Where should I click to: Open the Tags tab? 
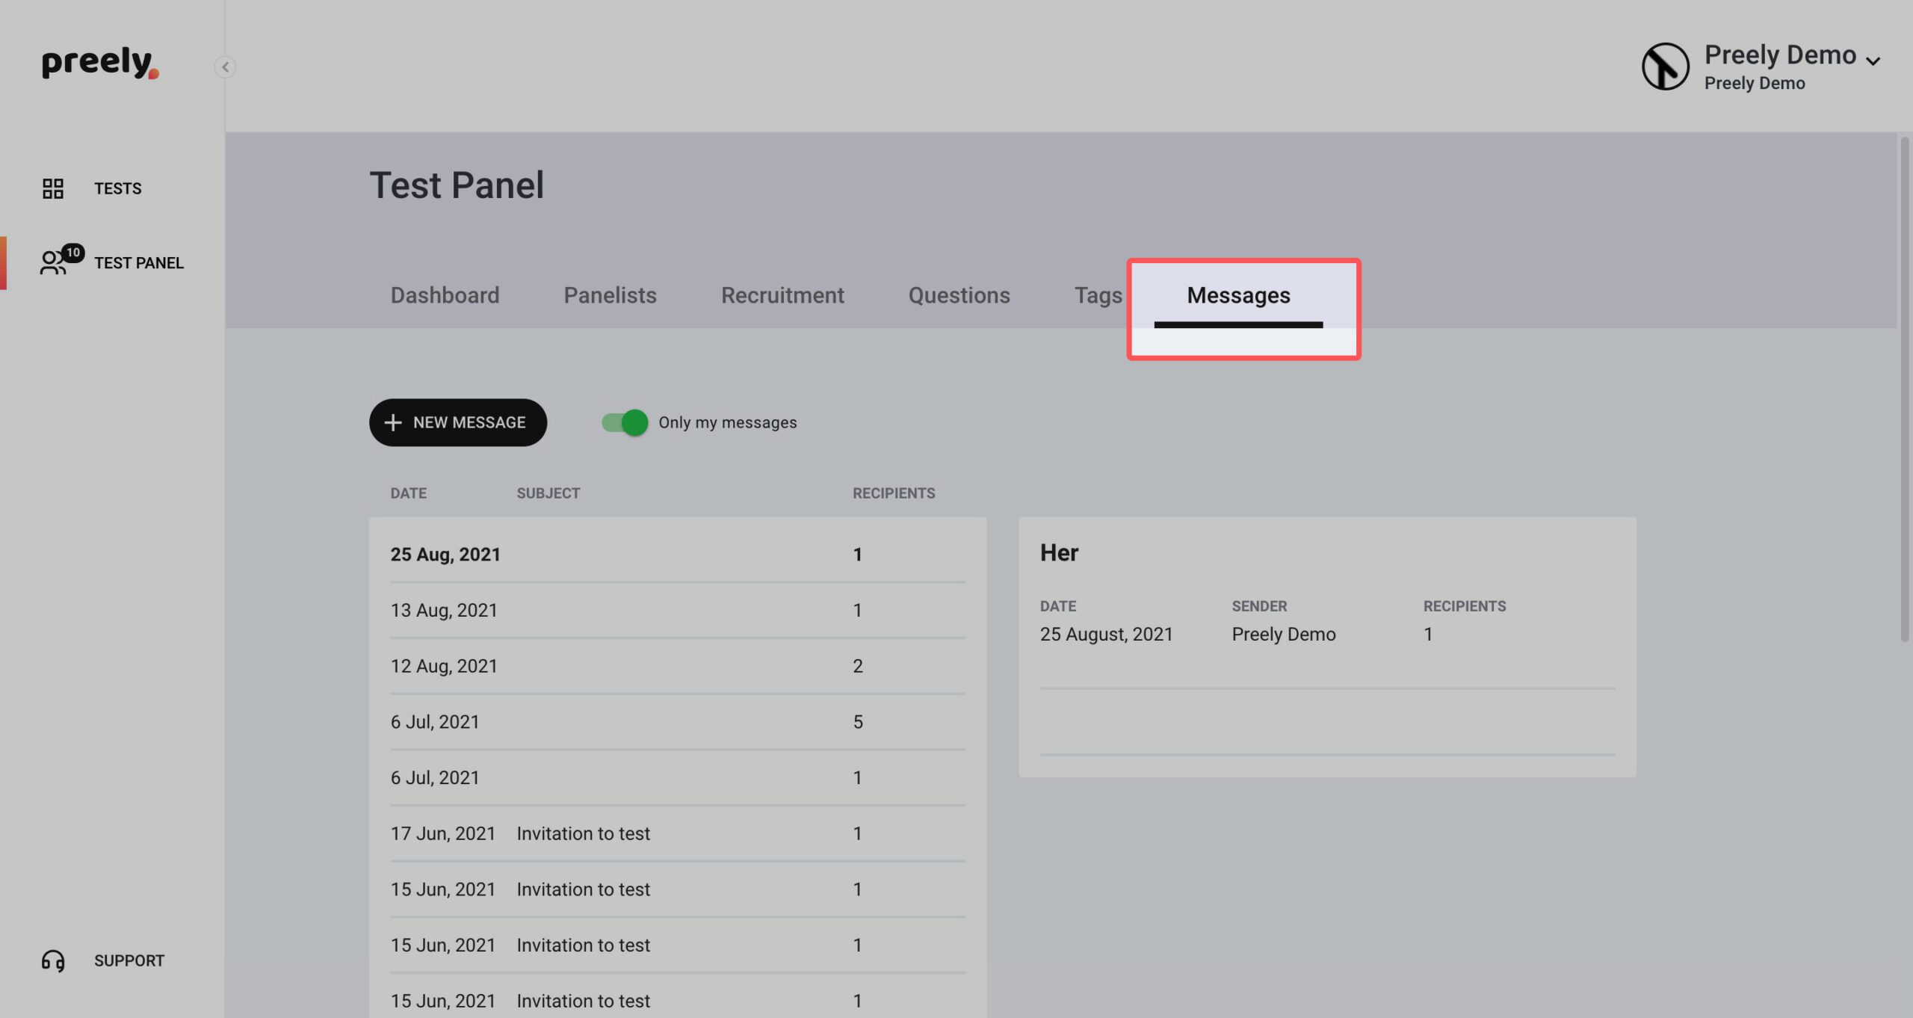[1098, 295]
